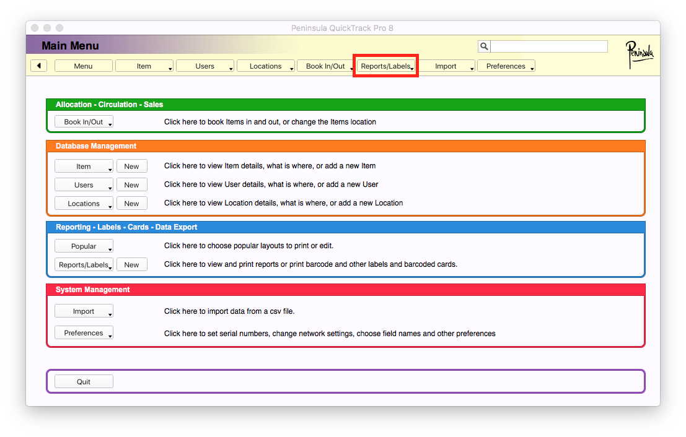Screen dimensions: 686x437
Task: Click New next to Reports/Labels
Action: click(x=132, y=265)
